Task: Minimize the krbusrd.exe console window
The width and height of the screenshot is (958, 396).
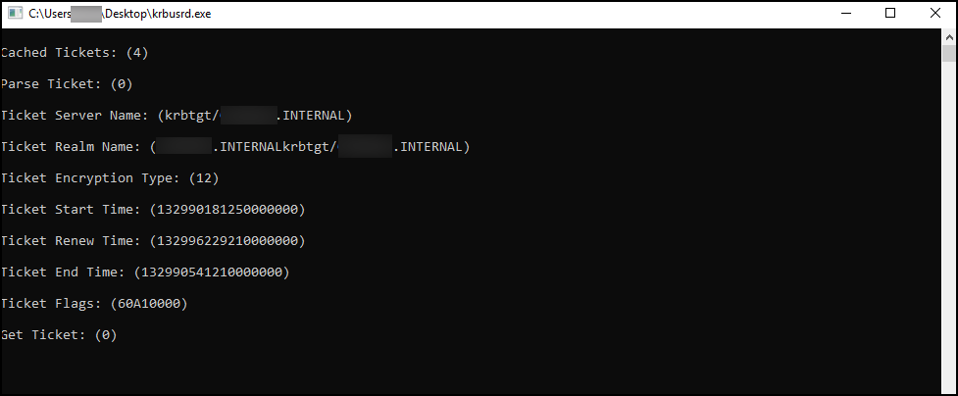Action: pyautogui.click(x=846, y=13)
